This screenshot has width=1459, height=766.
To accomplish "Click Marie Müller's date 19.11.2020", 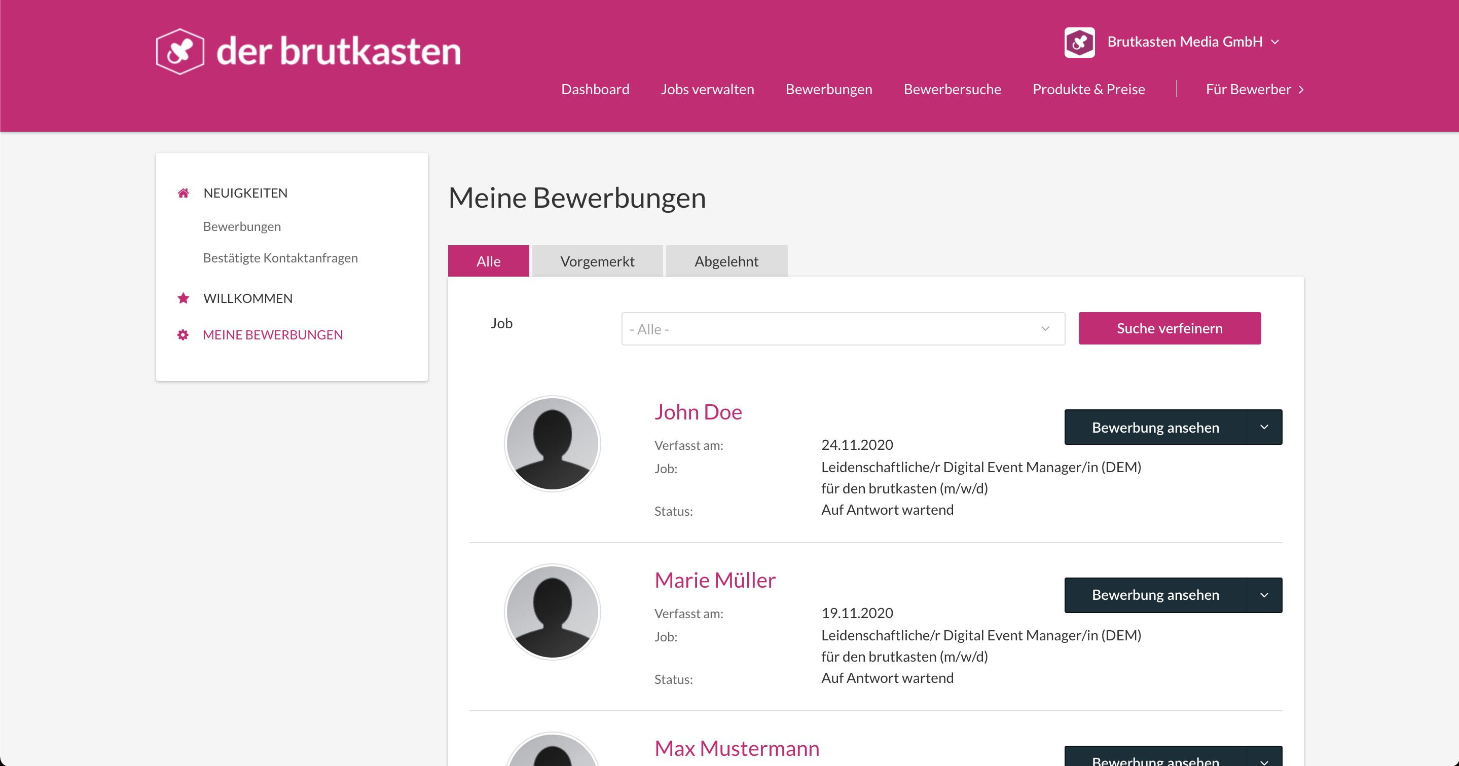I will pos(857,613).
